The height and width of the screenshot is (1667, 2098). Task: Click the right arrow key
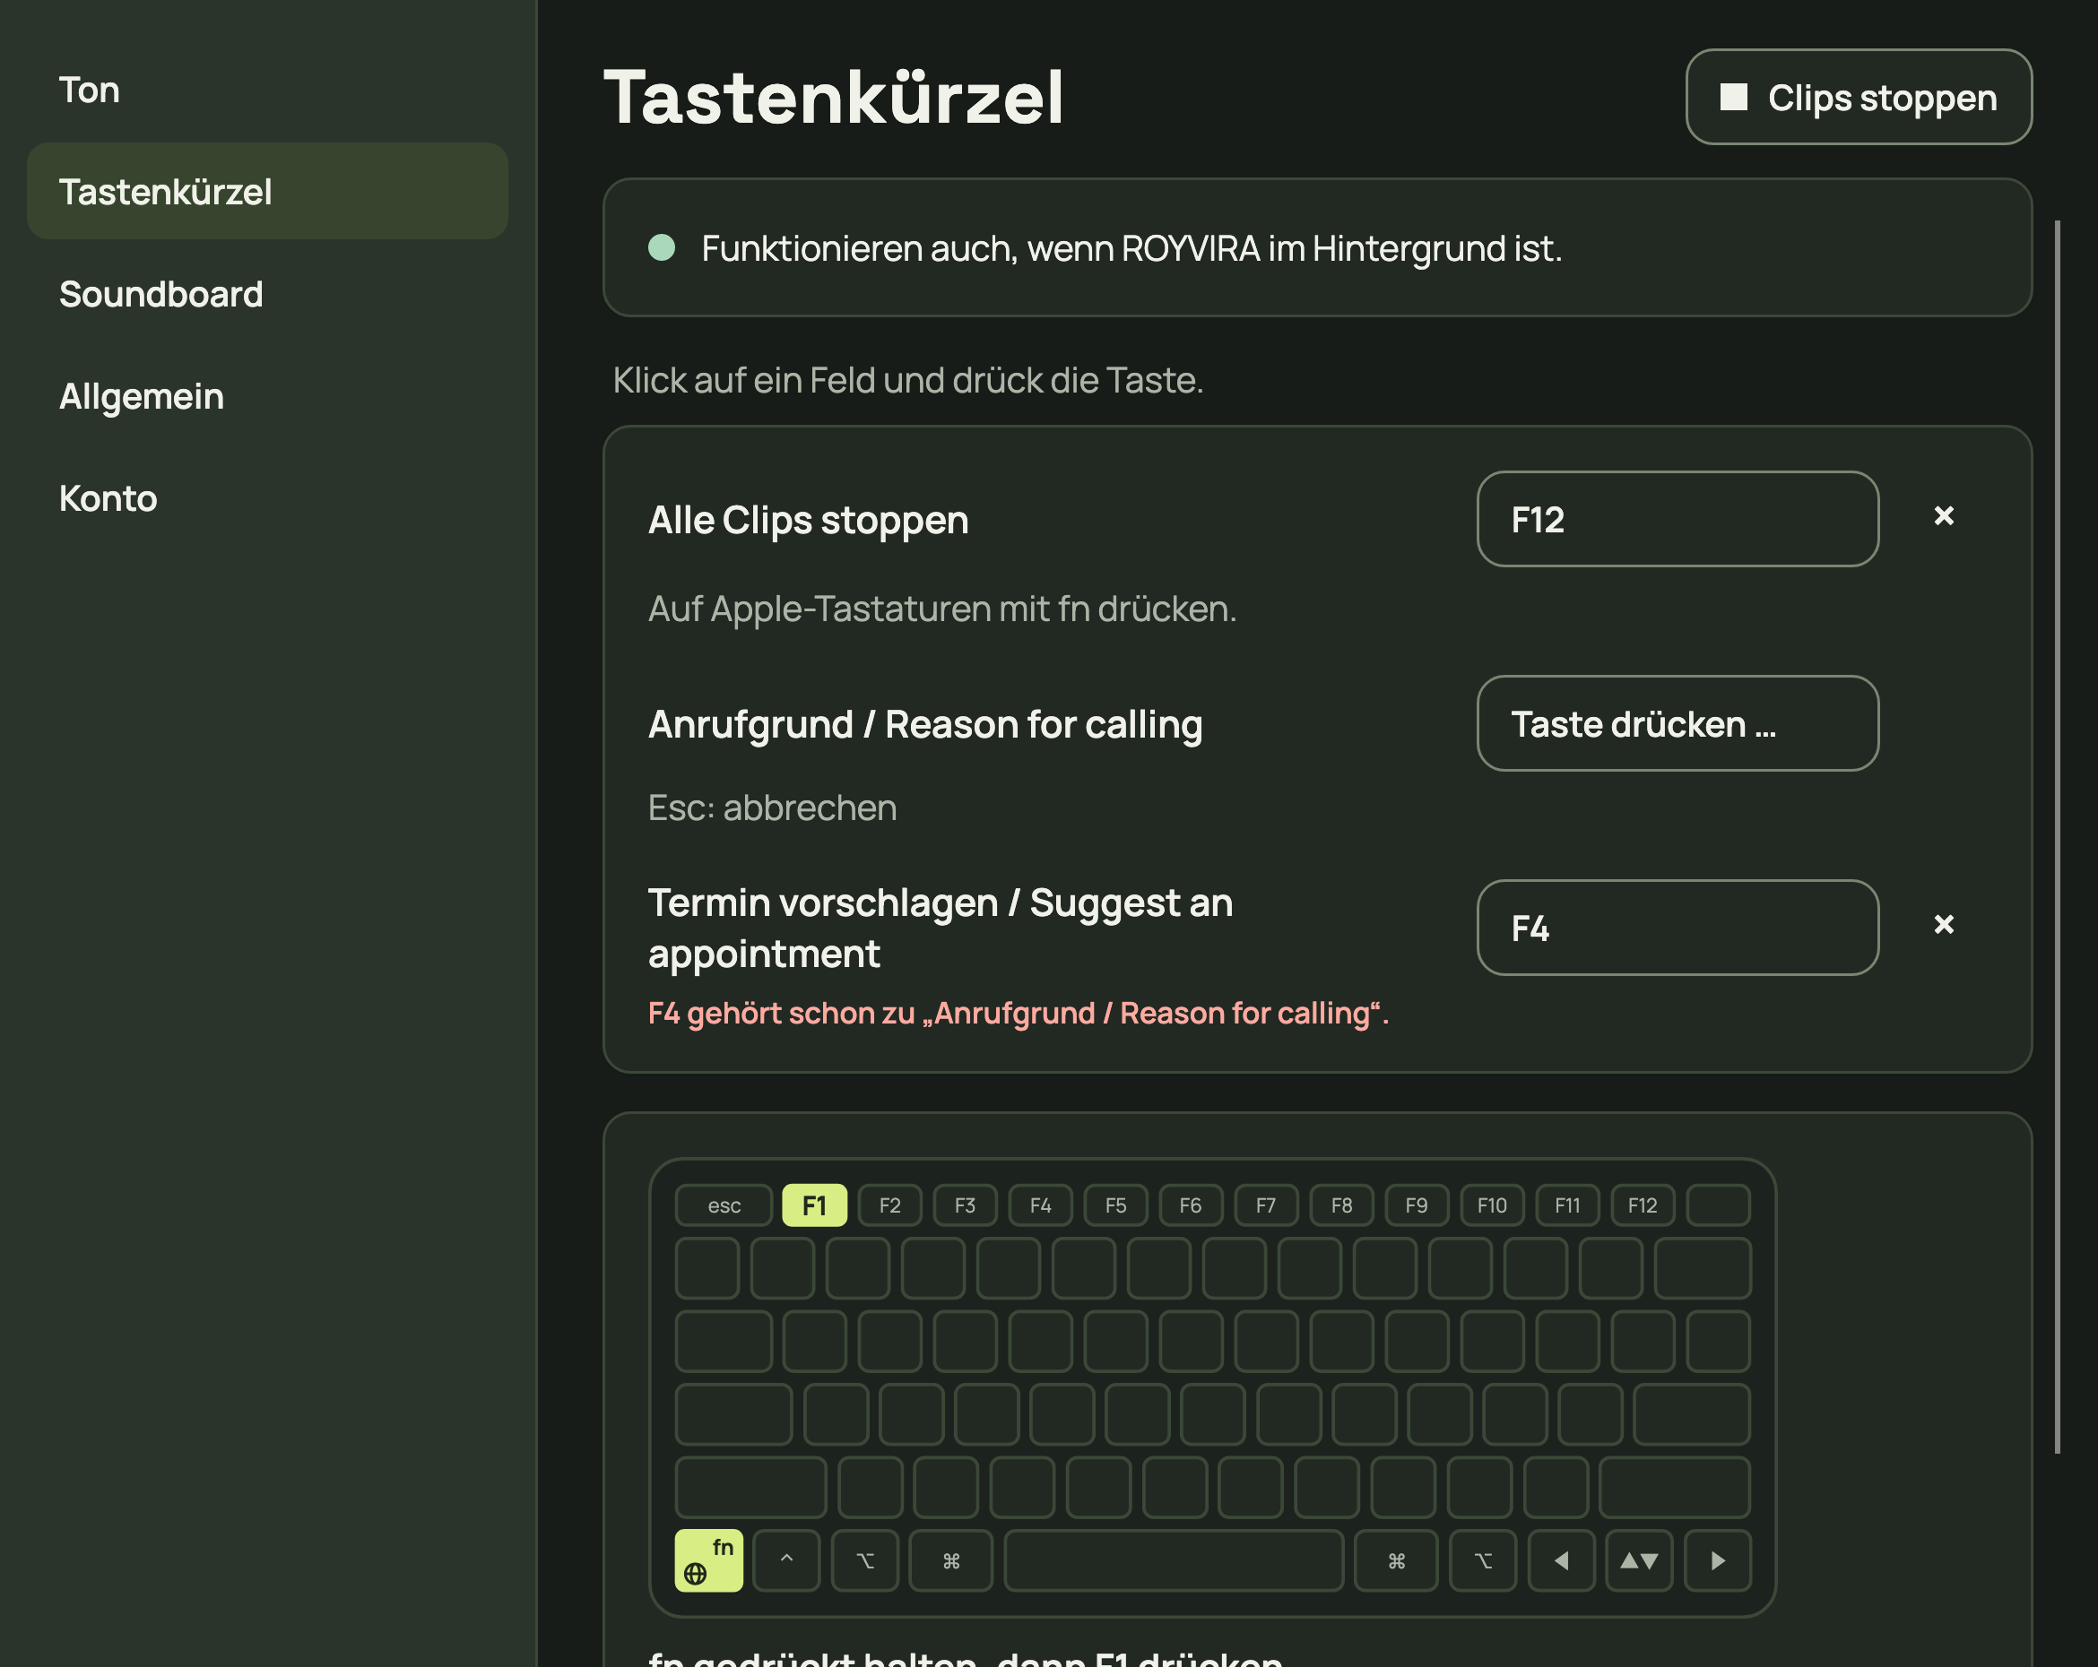(1718, 1560)
